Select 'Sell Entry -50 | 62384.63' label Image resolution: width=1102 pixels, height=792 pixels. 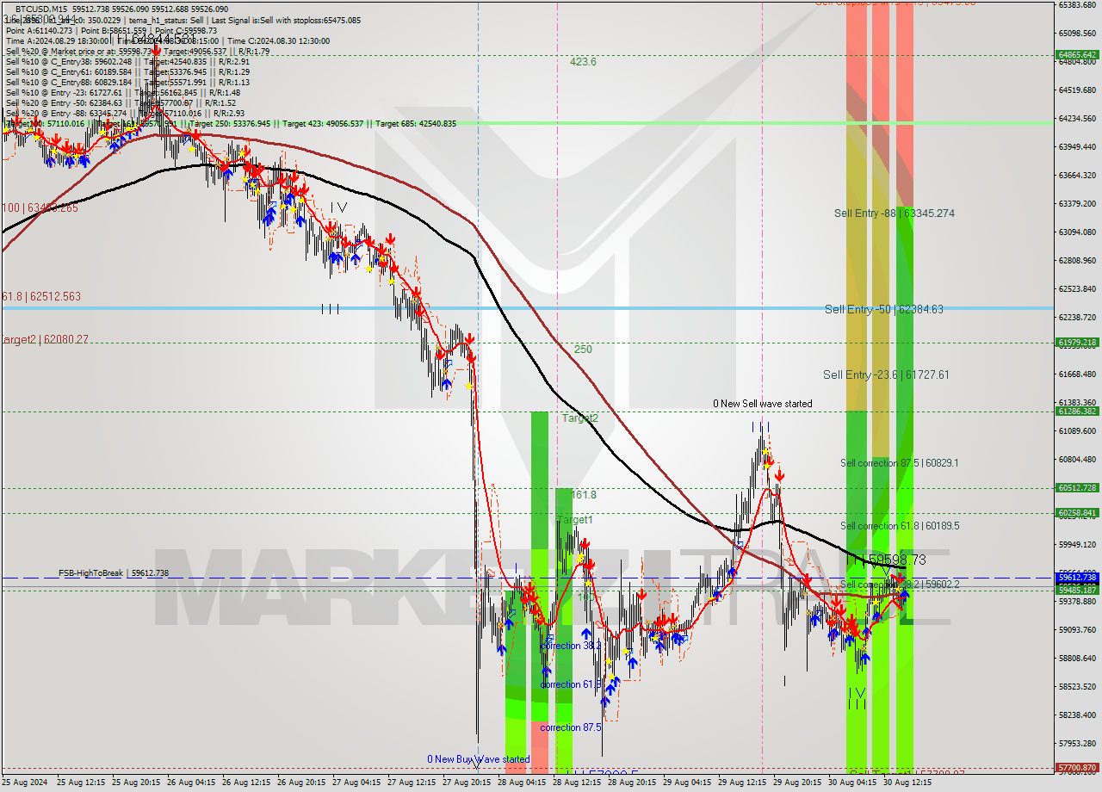[884, 309]
